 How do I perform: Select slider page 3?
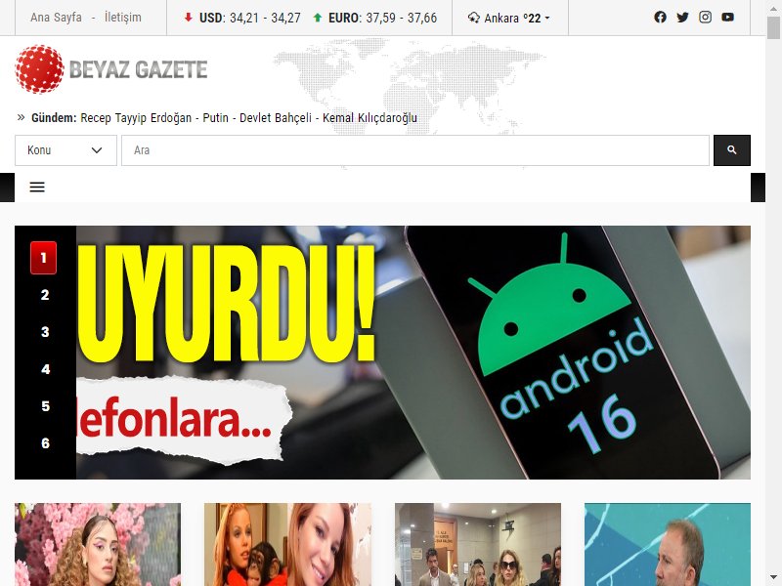tap(45, 332)
